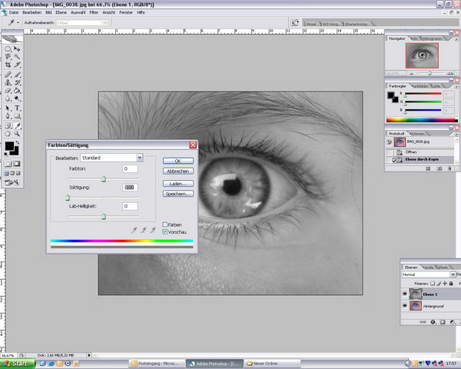Open the Protokoll panel flyout menu

point(456,135)
